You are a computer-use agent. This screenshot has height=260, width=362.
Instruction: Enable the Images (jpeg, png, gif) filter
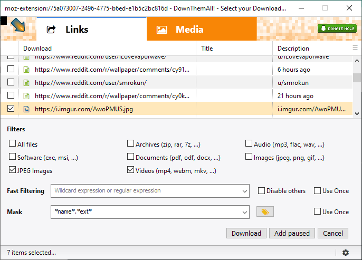[x=249, y=157]
